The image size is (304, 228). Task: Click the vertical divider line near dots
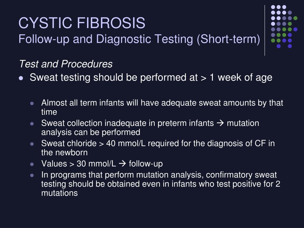pyautogui.click(x=265, y=31)
